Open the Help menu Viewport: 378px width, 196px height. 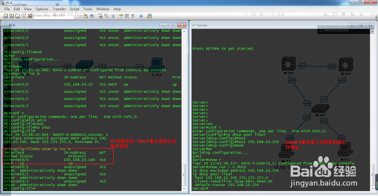point(117,9)
